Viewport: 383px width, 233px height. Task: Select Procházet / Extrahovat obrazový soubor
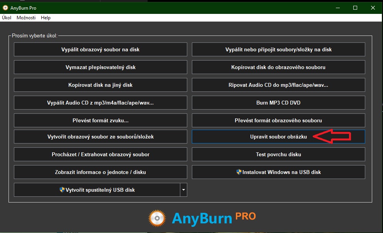[100, 154]
